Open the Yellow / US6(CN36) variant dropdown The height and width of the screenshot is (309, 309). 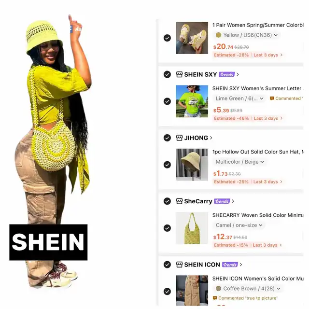[247, 35]
